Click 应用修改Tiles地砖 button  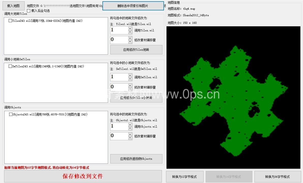[x=136, y=50]
